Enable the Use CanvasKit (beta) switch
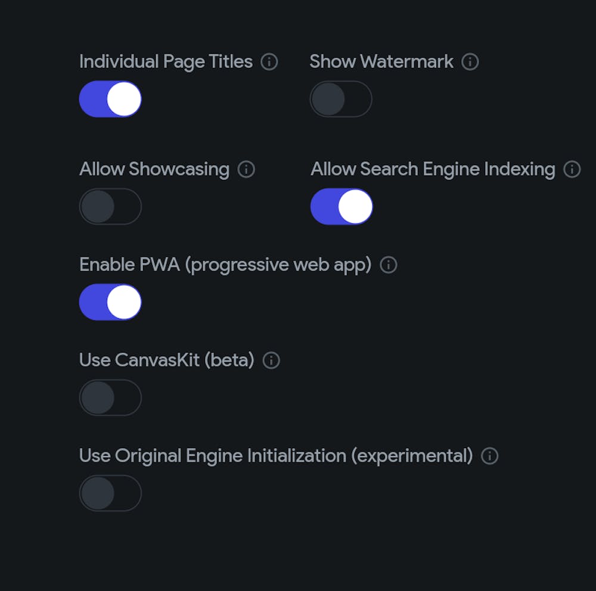The image size is (596, 591). point(110,397)
